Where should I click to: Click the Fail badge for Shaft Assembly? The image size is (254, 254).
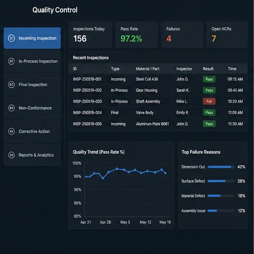click(x=209, y=101)
